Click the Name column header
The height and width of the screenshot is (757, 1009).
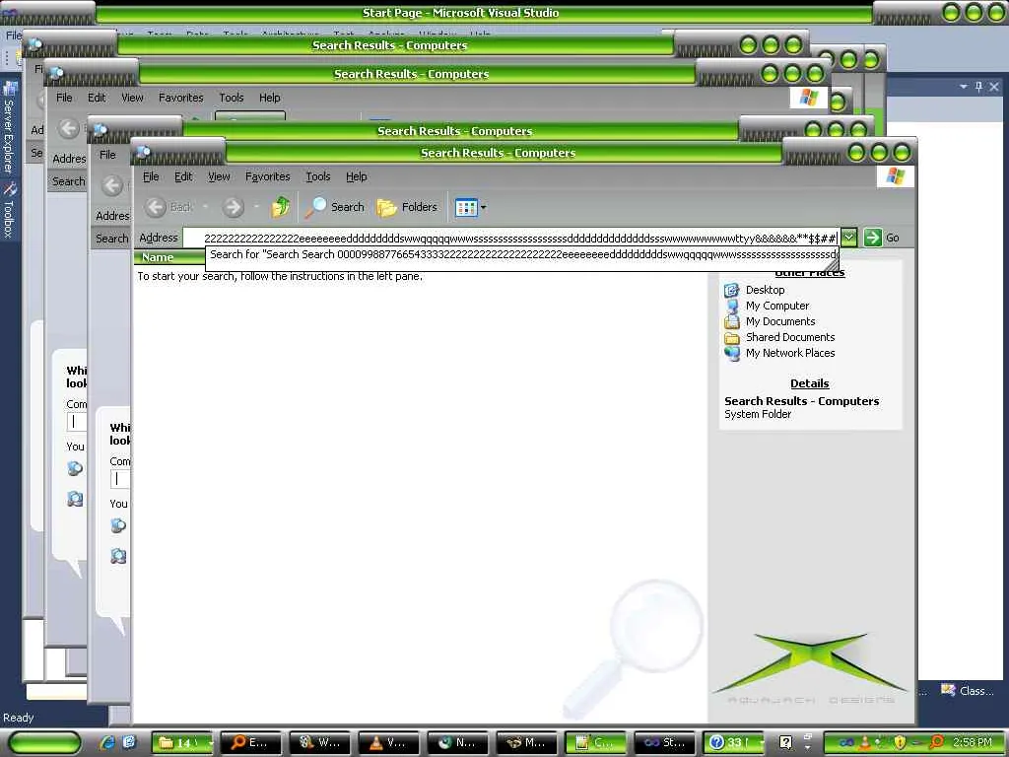click(168, 257)
